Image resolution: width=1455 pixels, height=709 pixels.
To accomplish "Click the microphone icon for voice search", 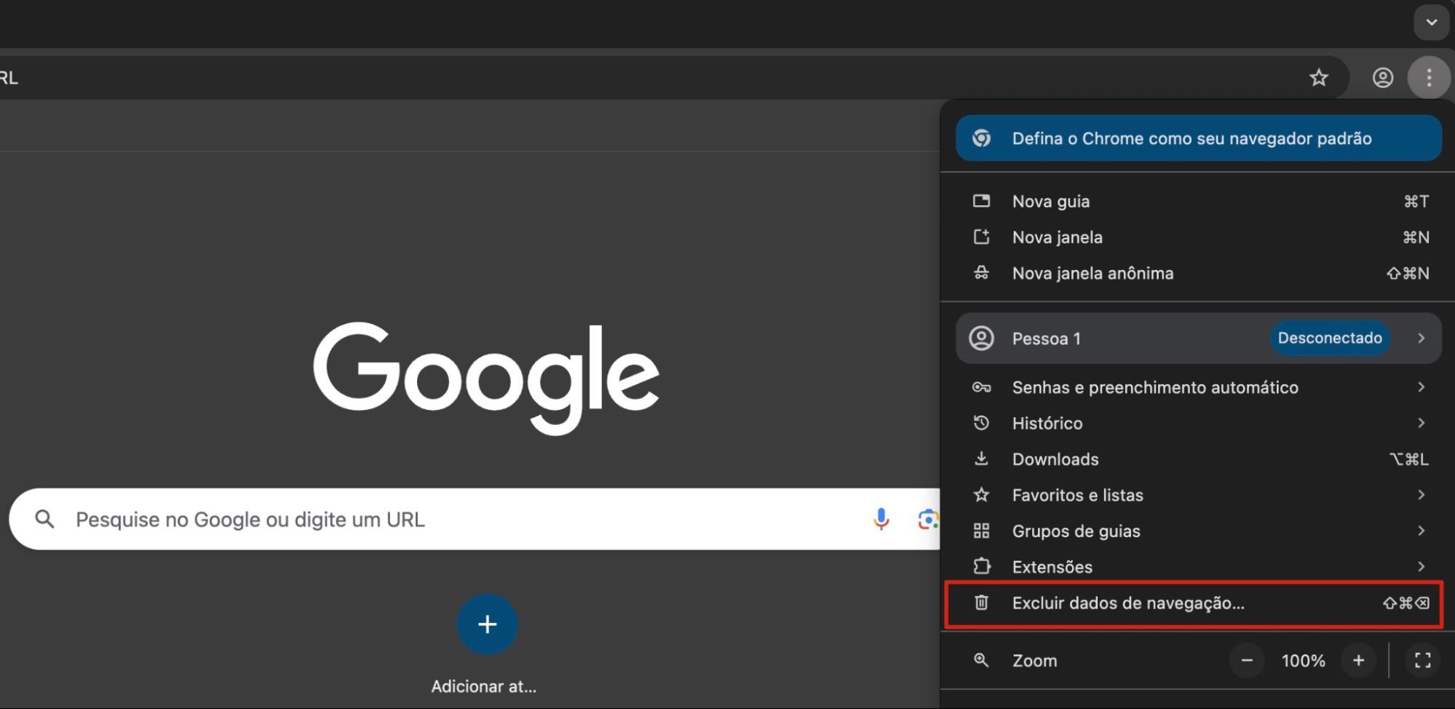I will click(x=881, y=519).
